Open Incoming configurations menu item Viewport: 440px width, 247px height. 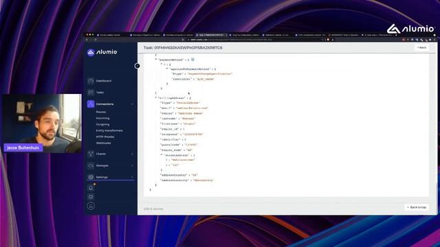tap(102, 118)
